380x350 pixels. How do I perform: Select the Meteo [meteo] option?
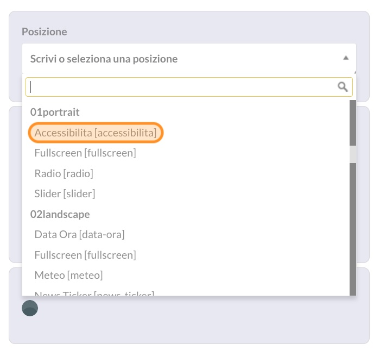[x=68, y=276]
